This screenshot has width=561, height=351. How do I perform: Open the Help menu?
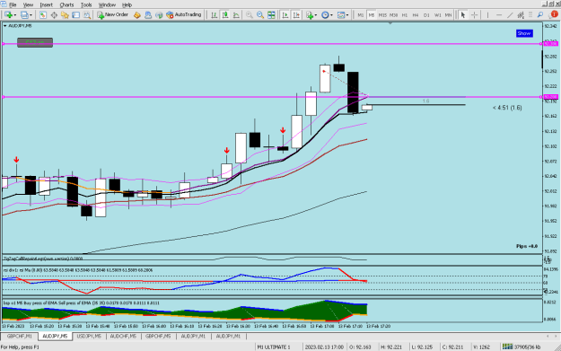tap(127, 4)
